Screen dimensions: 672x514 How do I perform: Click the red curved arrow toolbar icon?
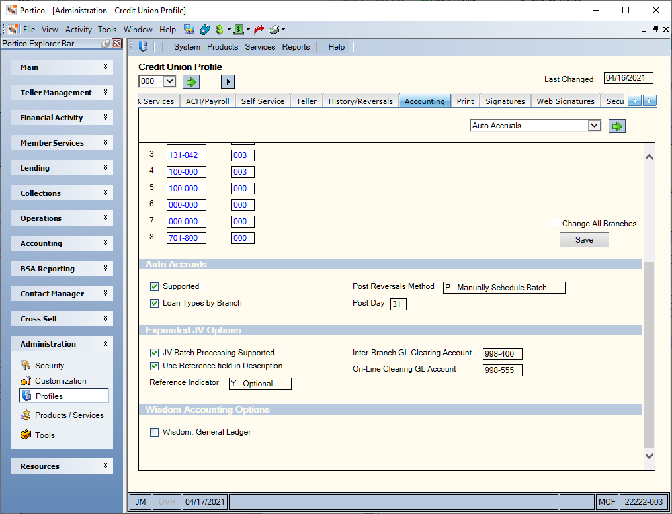point(259,30)
